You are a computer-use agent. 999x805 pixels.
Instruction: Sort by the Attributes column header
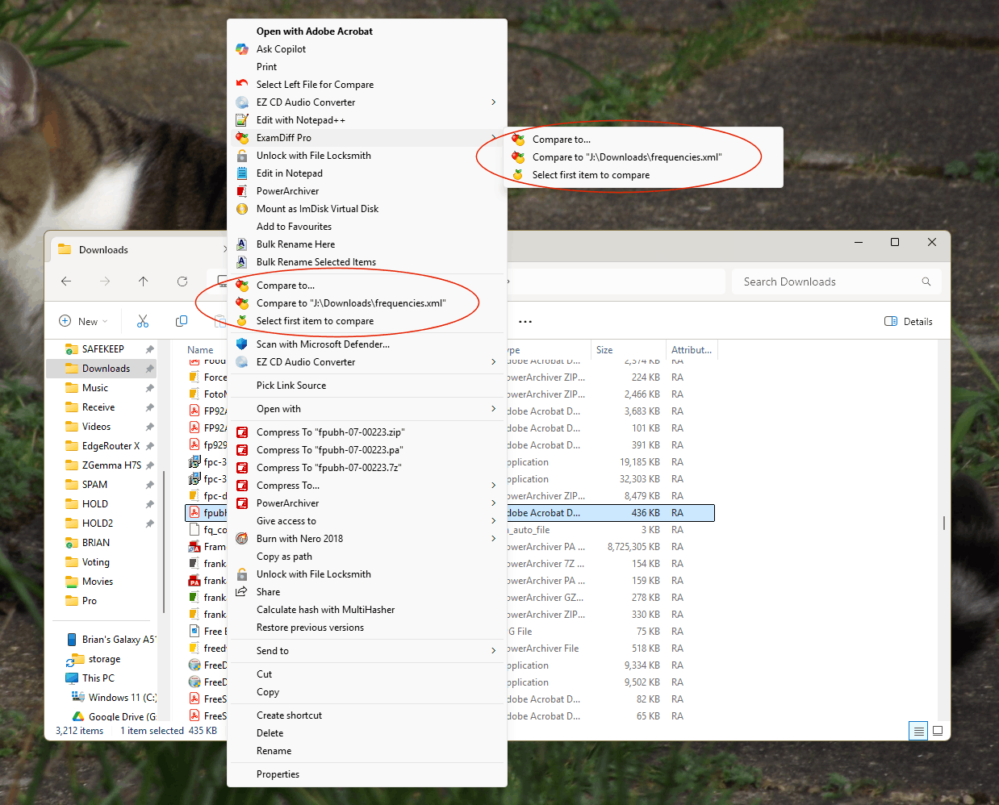click(x=692, y=350)
